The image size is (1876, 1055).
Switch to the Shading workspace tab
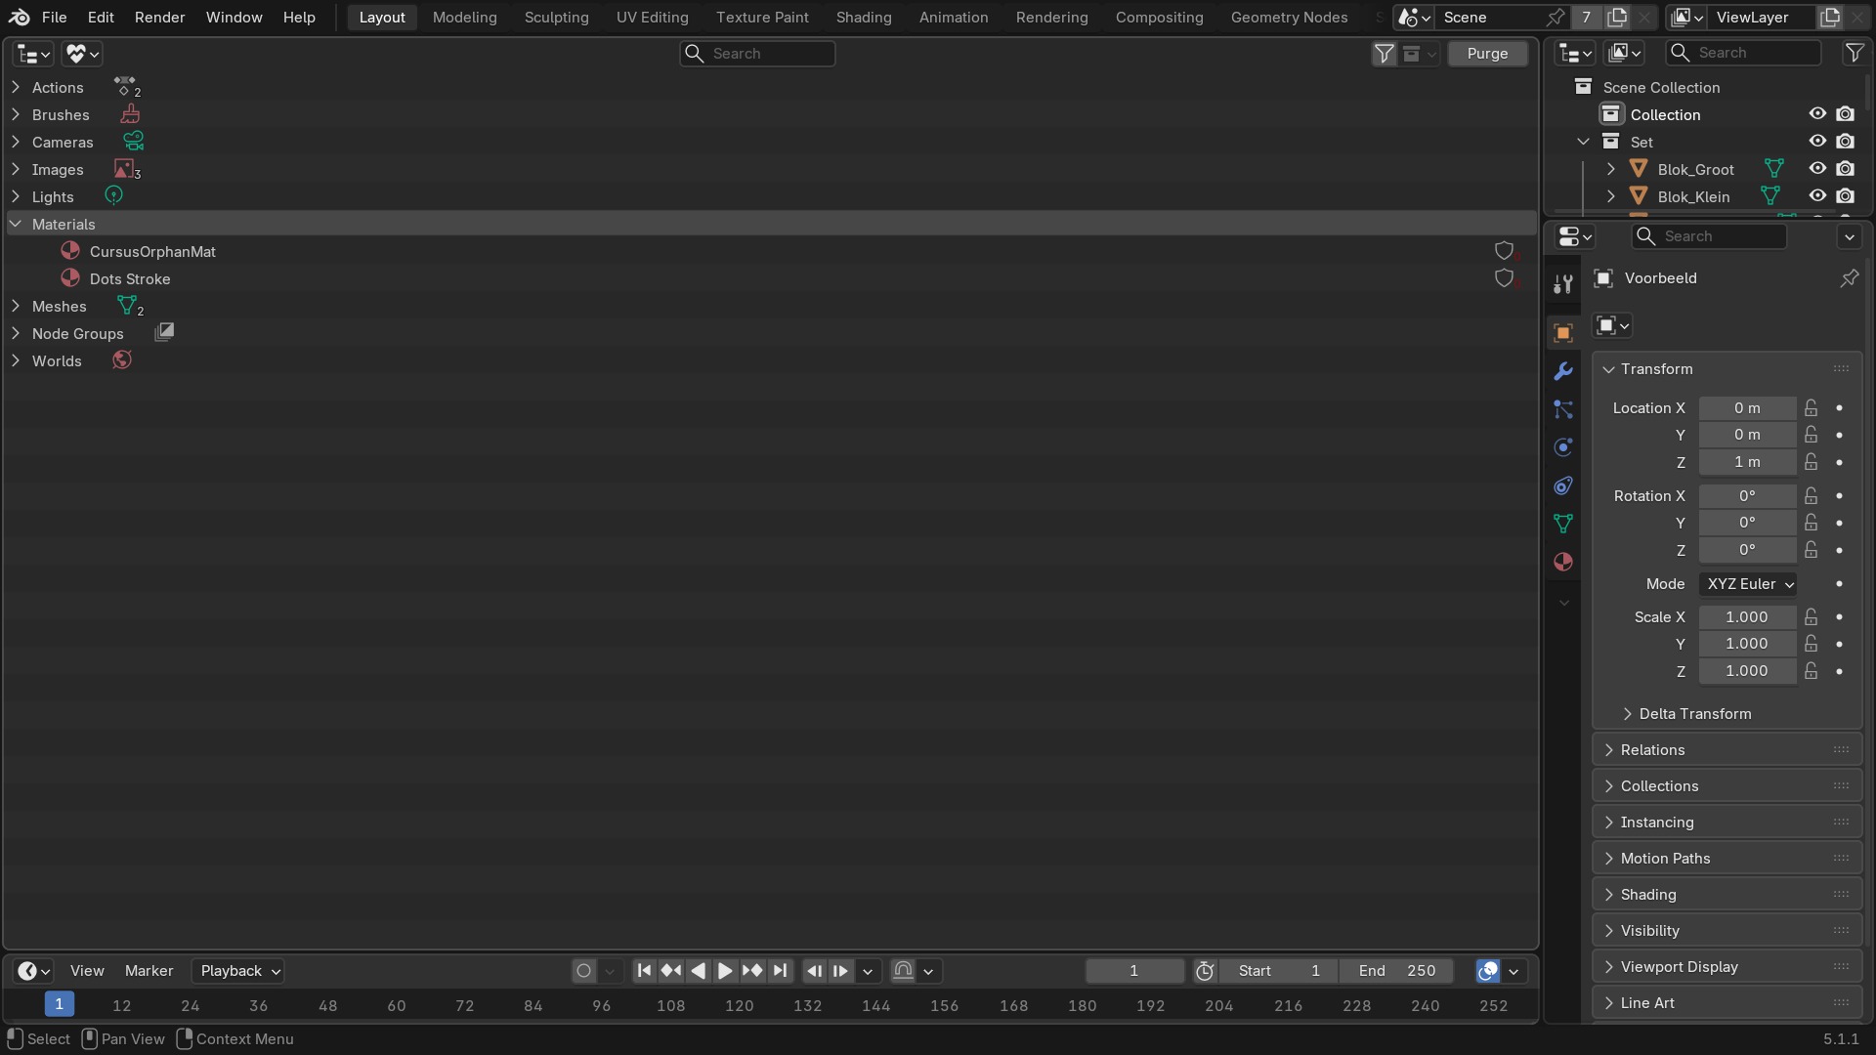[x=864, y=17]
